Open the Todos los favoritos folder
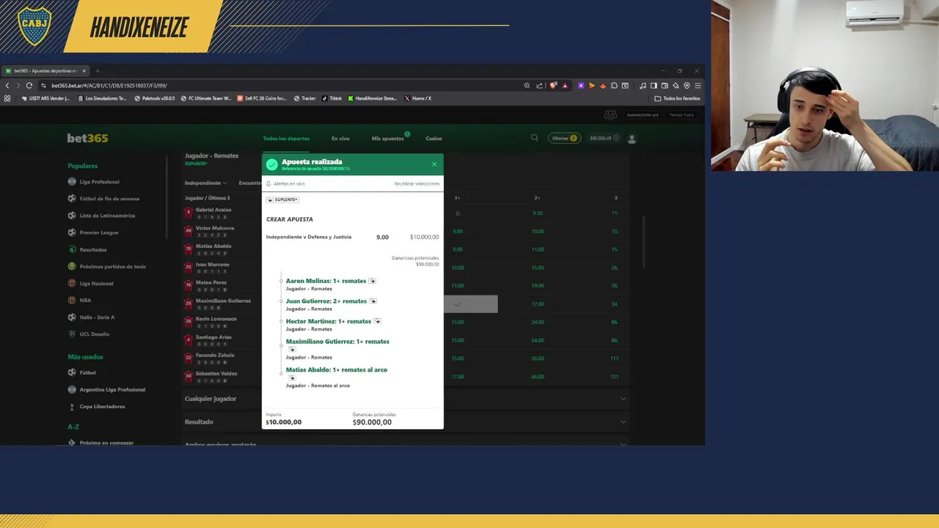939x528 pixels. [x=677, y=98]
